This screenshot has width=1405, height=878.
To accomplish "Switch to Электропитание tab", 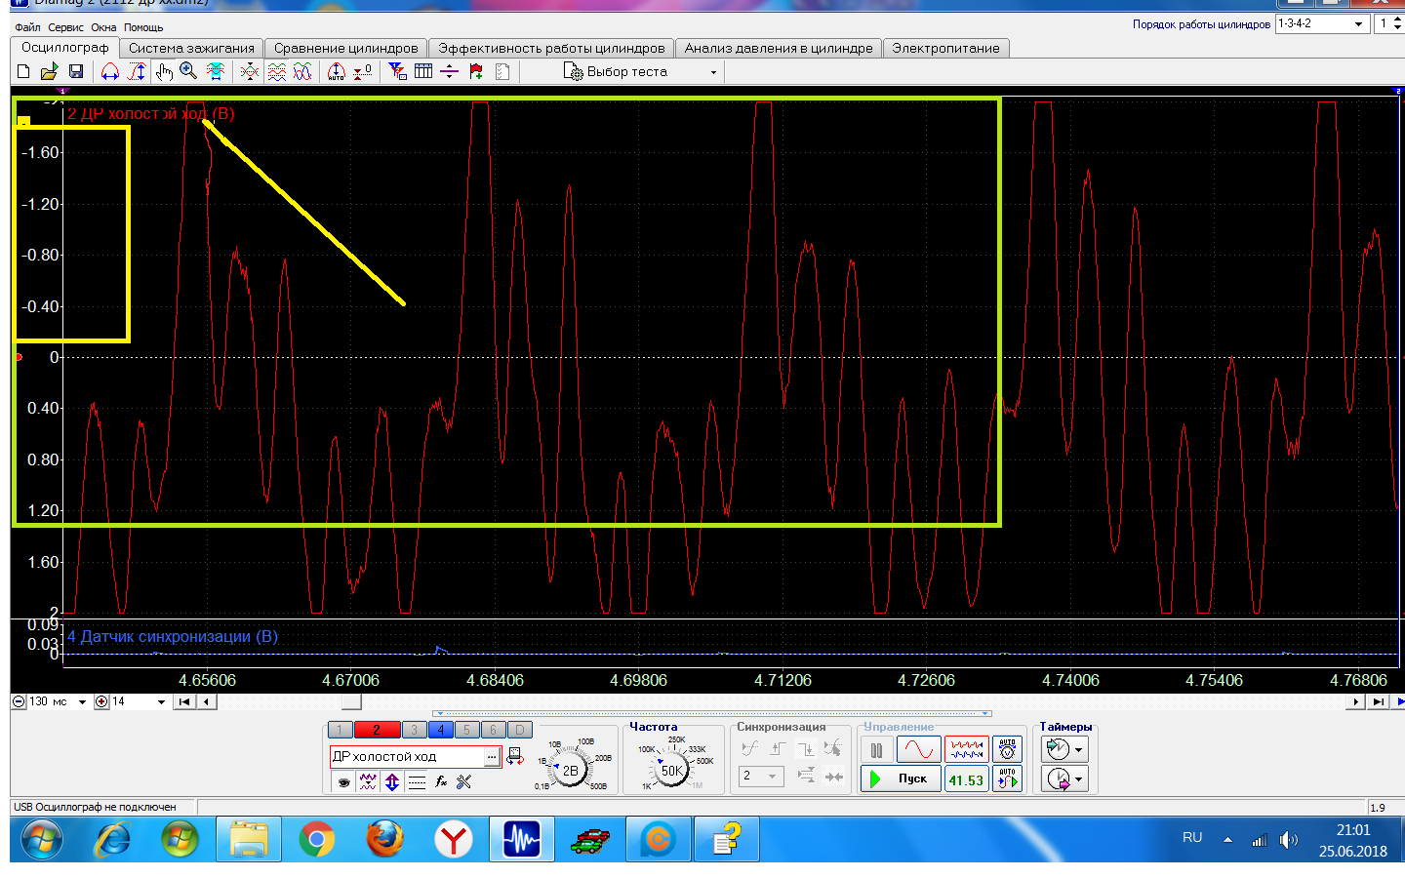I will tap(945, 48).
